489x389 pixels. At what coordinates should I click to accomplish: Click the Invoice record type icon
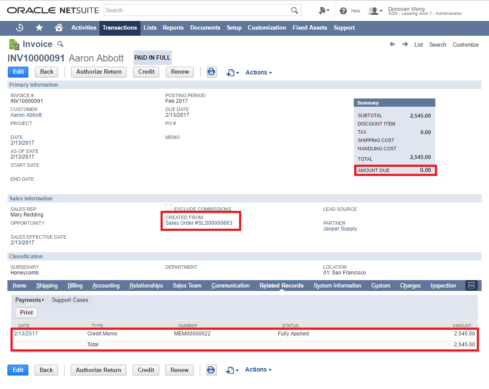click(x=14, y=44)
